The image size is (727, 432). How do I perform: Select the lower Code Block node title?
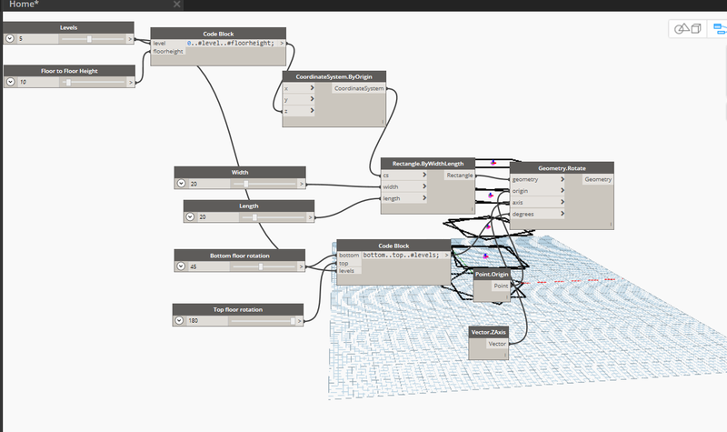(x=393, y=246)
